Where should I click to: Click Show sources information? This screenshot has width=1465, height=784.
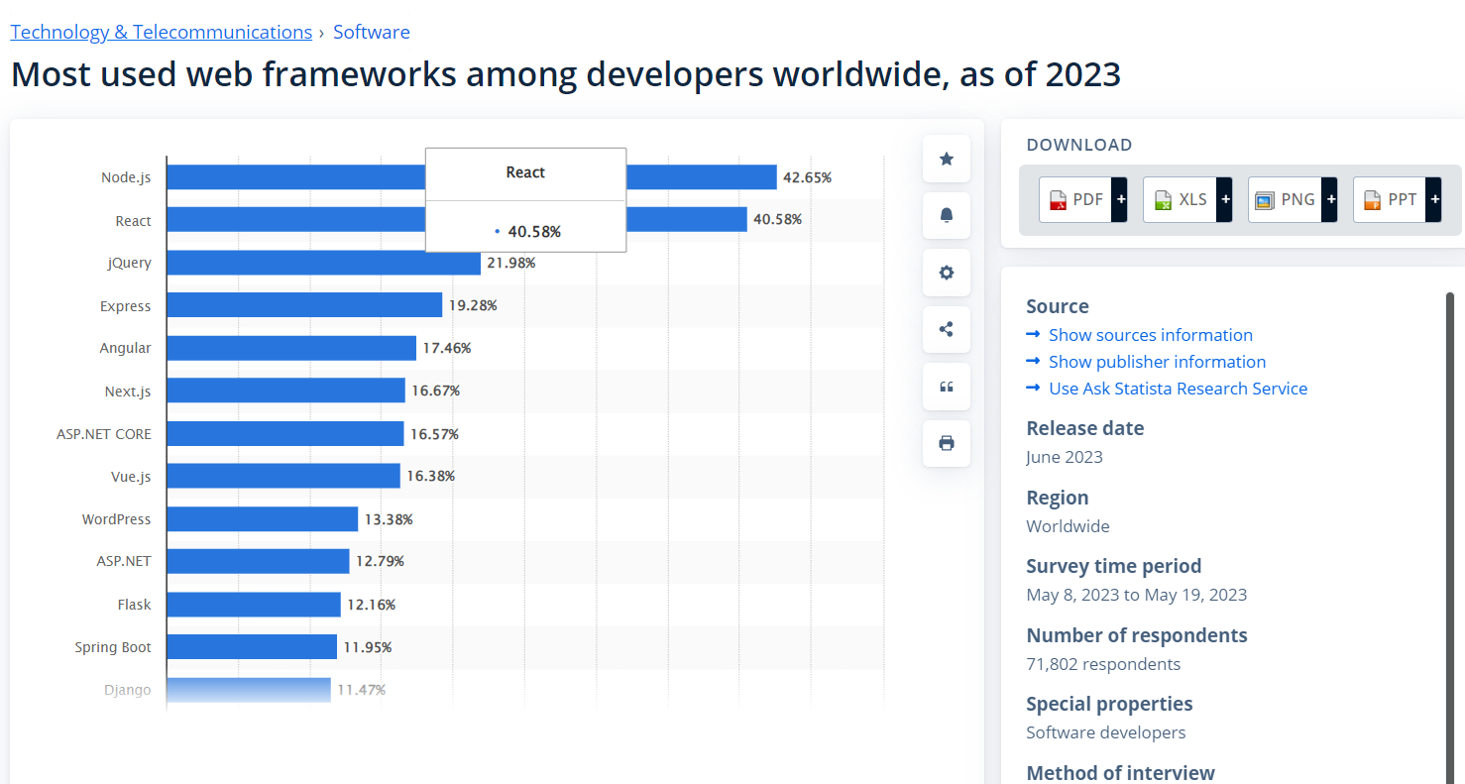pos(1150,335)
